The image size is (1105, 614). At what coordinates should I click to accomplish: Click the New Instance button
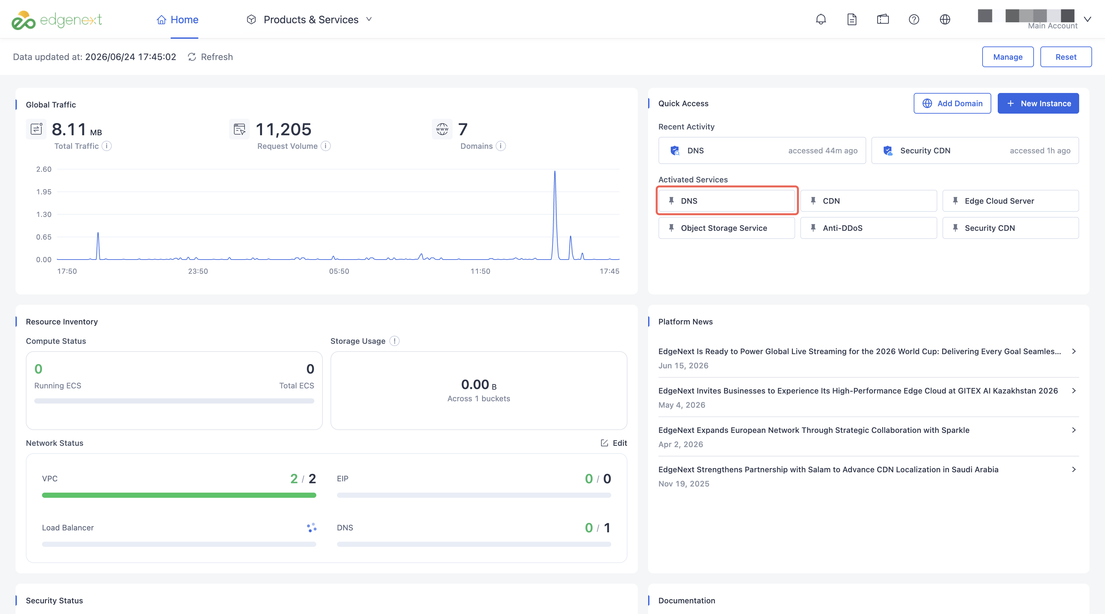[x=1038, y=103]
